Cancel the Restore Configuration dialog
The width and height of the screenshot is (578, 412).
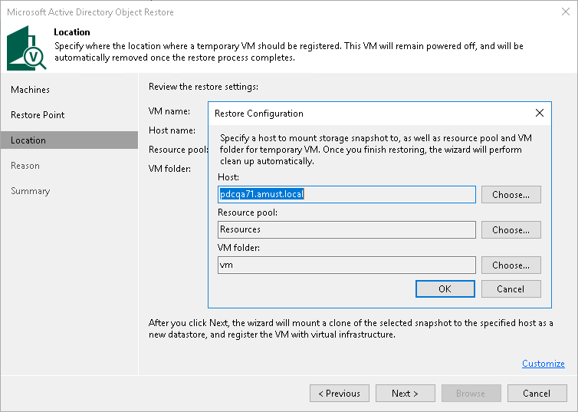[x=511, y=289]
